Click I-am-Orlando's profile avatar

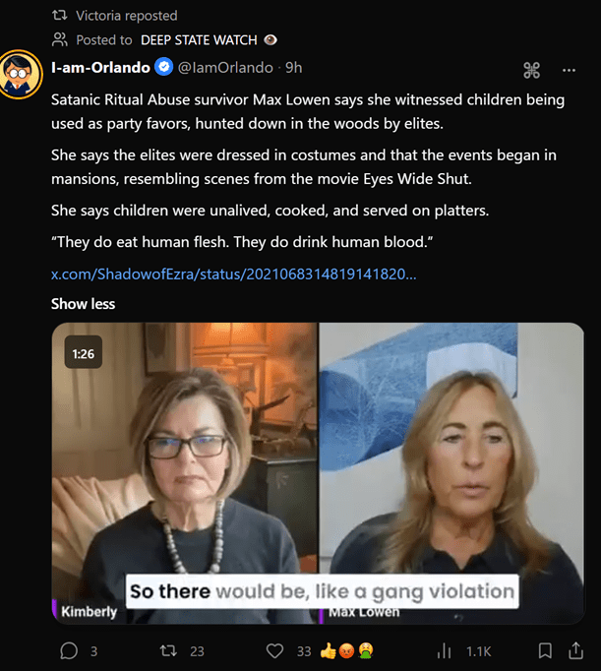[22, 75]
